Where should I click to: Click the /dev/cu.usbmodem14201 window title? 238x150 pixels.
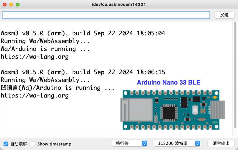[119, 5]
